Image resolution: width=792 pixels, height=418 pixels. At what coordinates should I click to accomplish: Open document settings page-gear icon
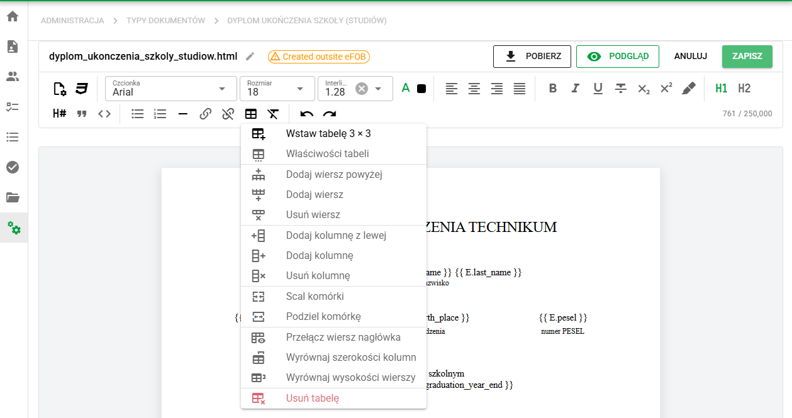coord(60,89)
